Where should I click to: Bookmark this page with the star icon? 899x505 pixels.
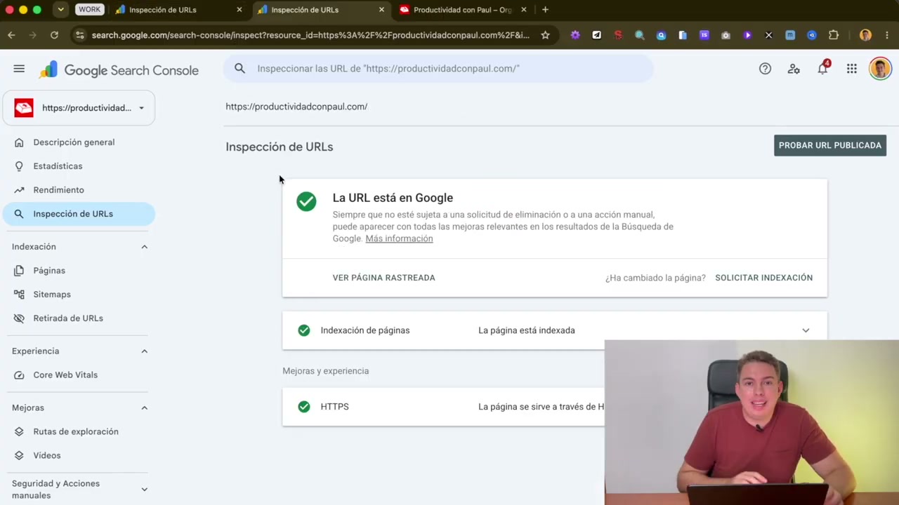coord(545,35)
